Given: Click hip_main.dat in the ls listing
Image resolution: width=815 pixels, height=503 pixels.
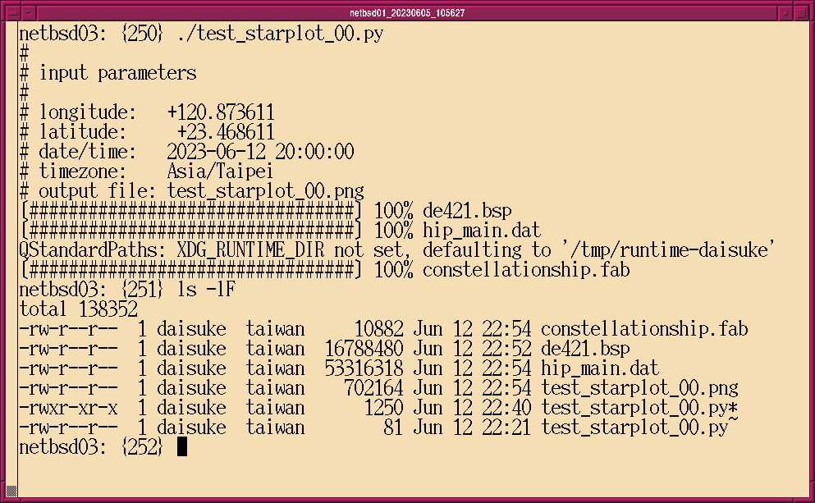Looking at the screenshot, I should click(600, 368).
